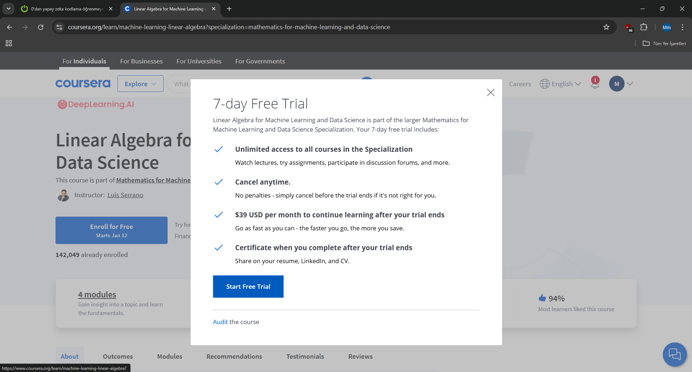Open the apps grid in bookmarks bar

click(x=9, y=43)
